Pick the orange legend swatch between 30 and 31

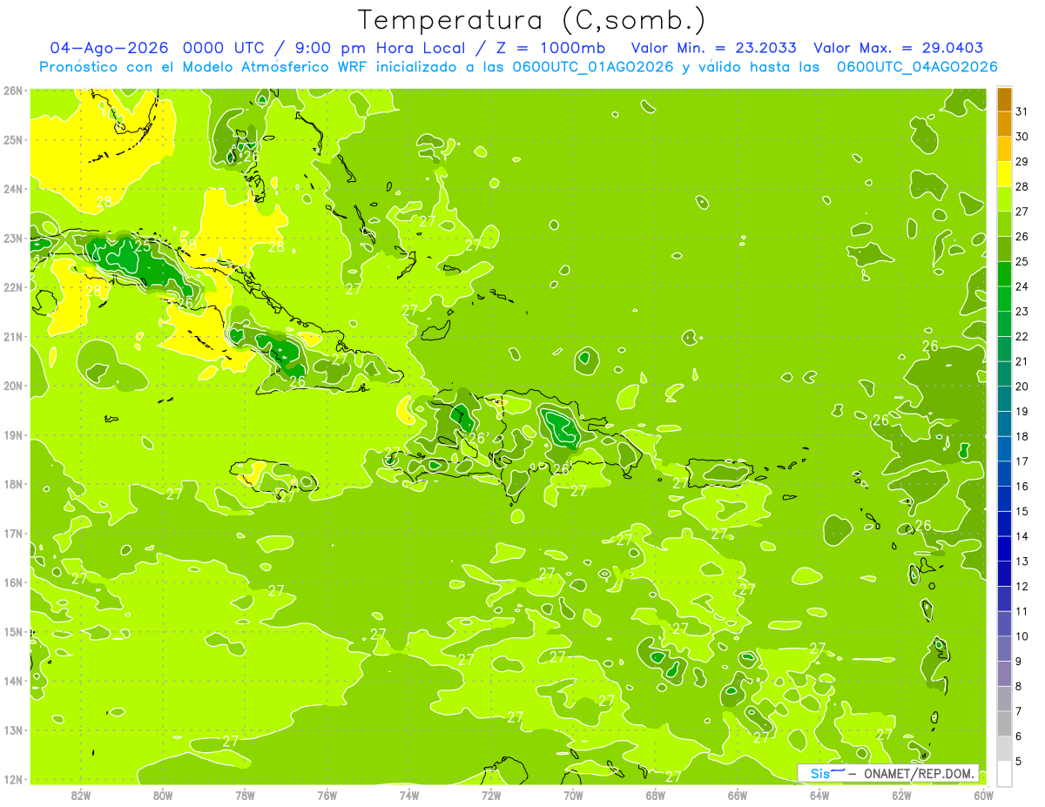click(x=1004, y=124)
